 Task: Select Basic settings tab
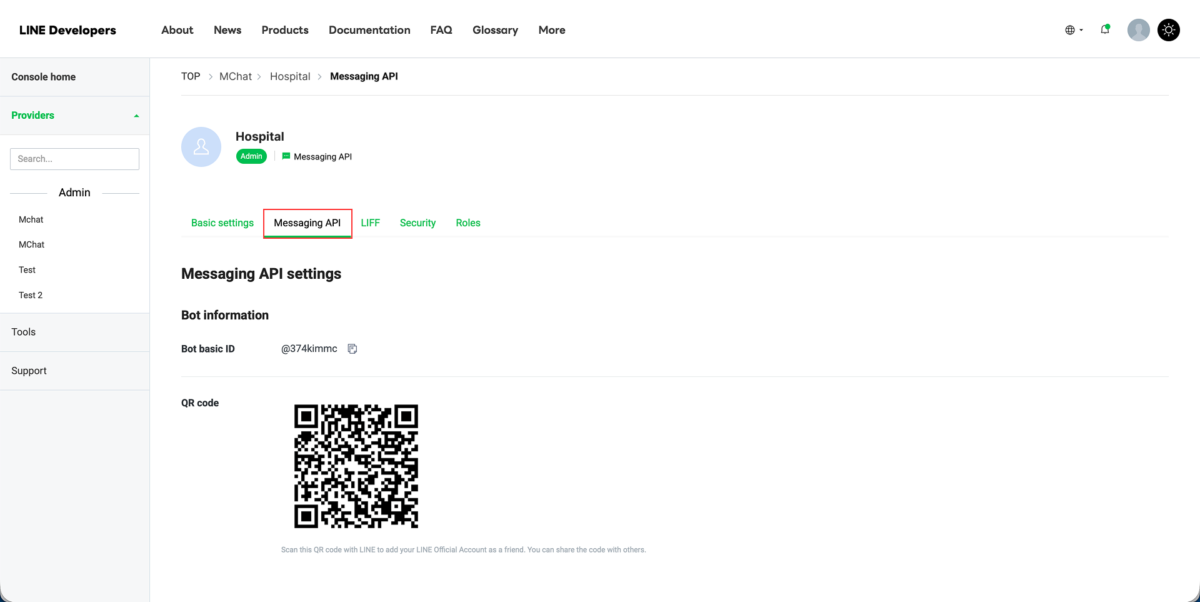222,223
